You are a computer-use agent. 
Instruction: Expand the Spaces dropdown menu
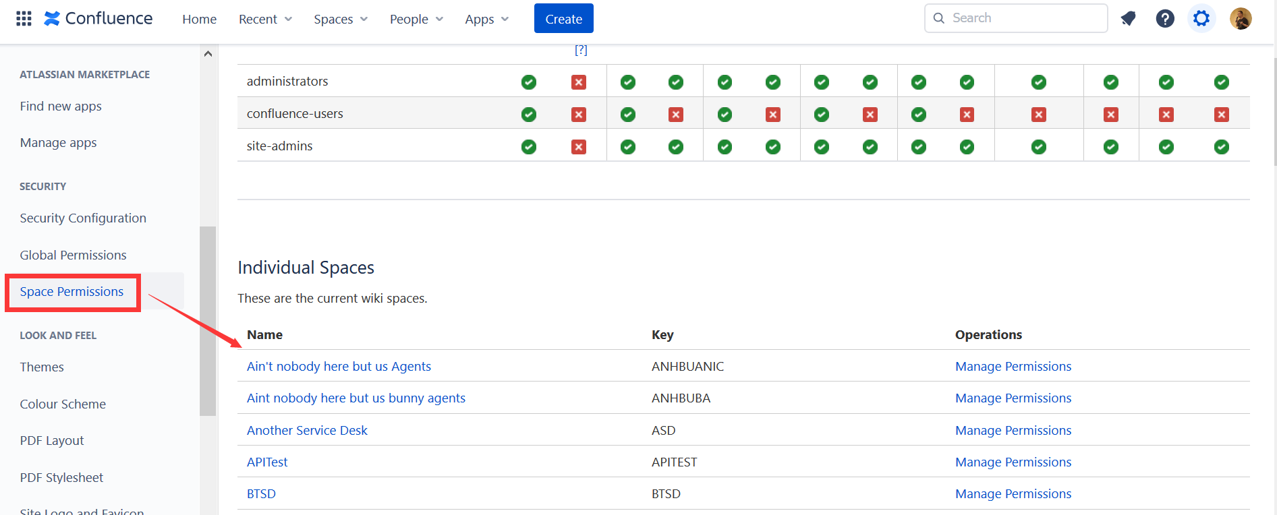tap(341, 19)
